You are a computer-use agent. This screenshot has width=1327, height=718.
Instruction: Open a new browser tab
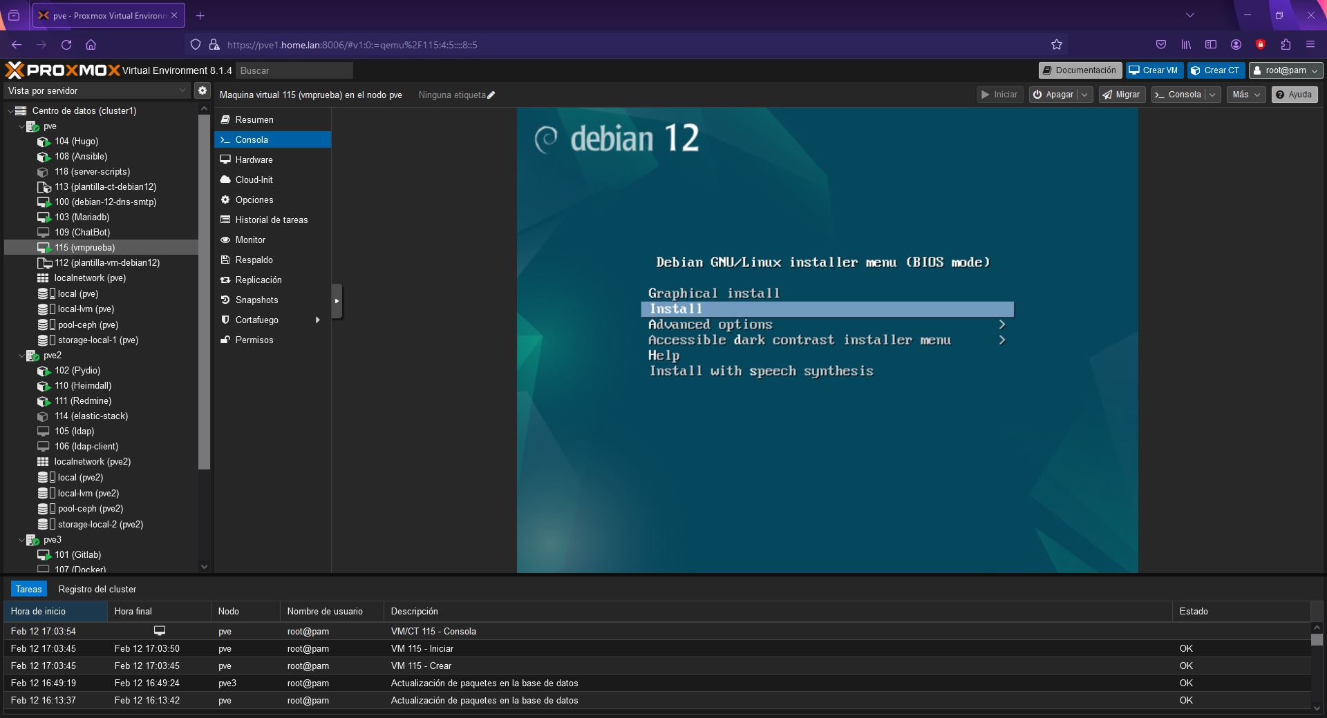point(200,15)
